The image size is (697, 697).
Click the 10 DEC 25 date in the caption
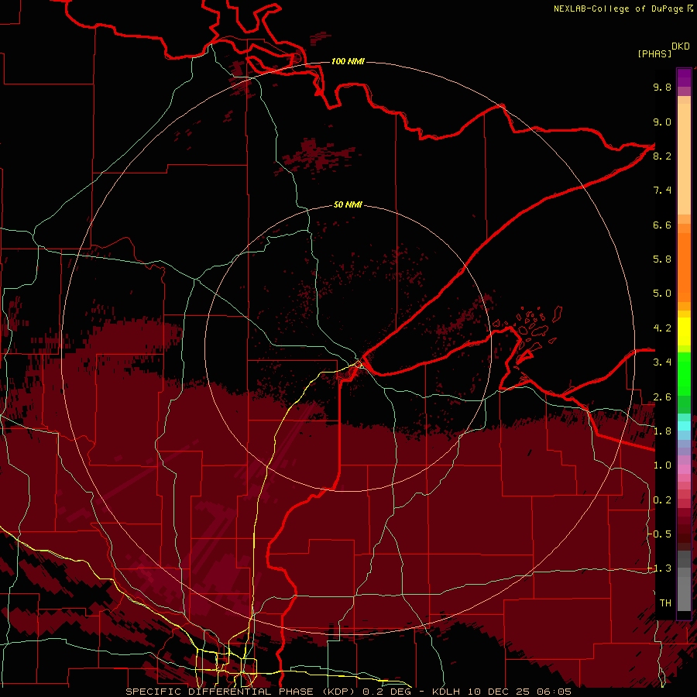[498, 692]
